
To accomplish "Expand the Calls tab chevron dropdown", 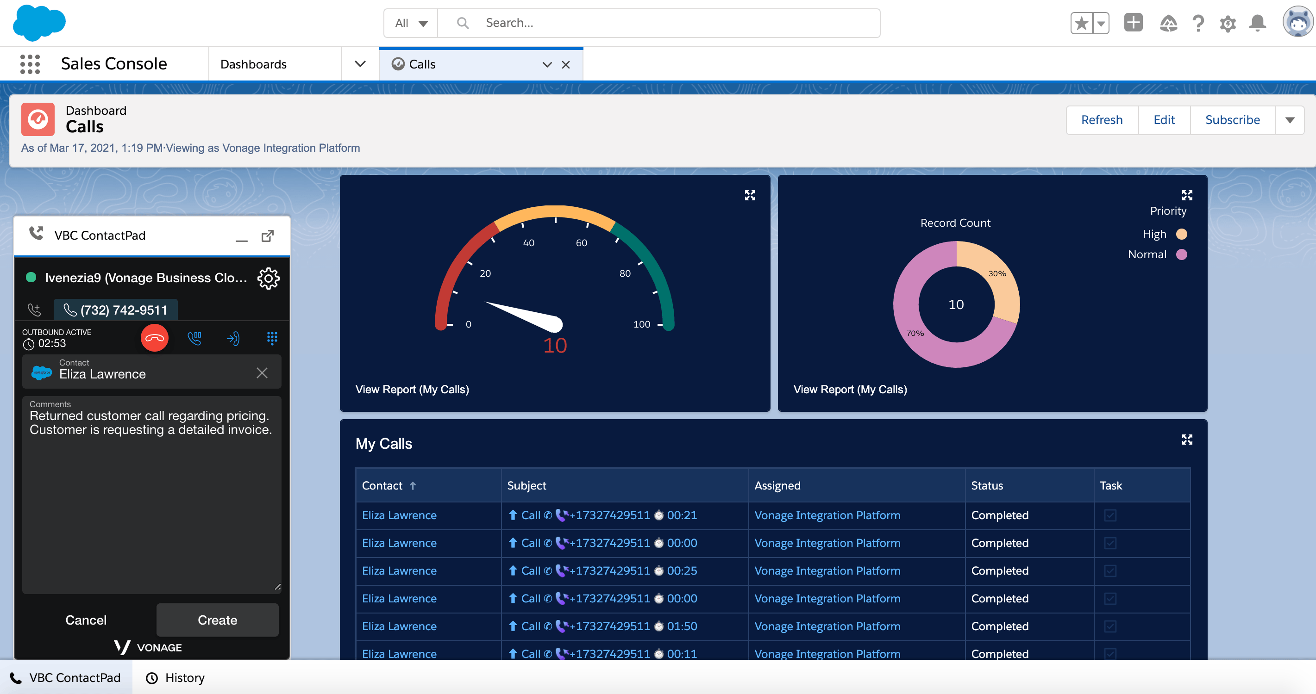I will pyautogui.click(x=546, y=63).
